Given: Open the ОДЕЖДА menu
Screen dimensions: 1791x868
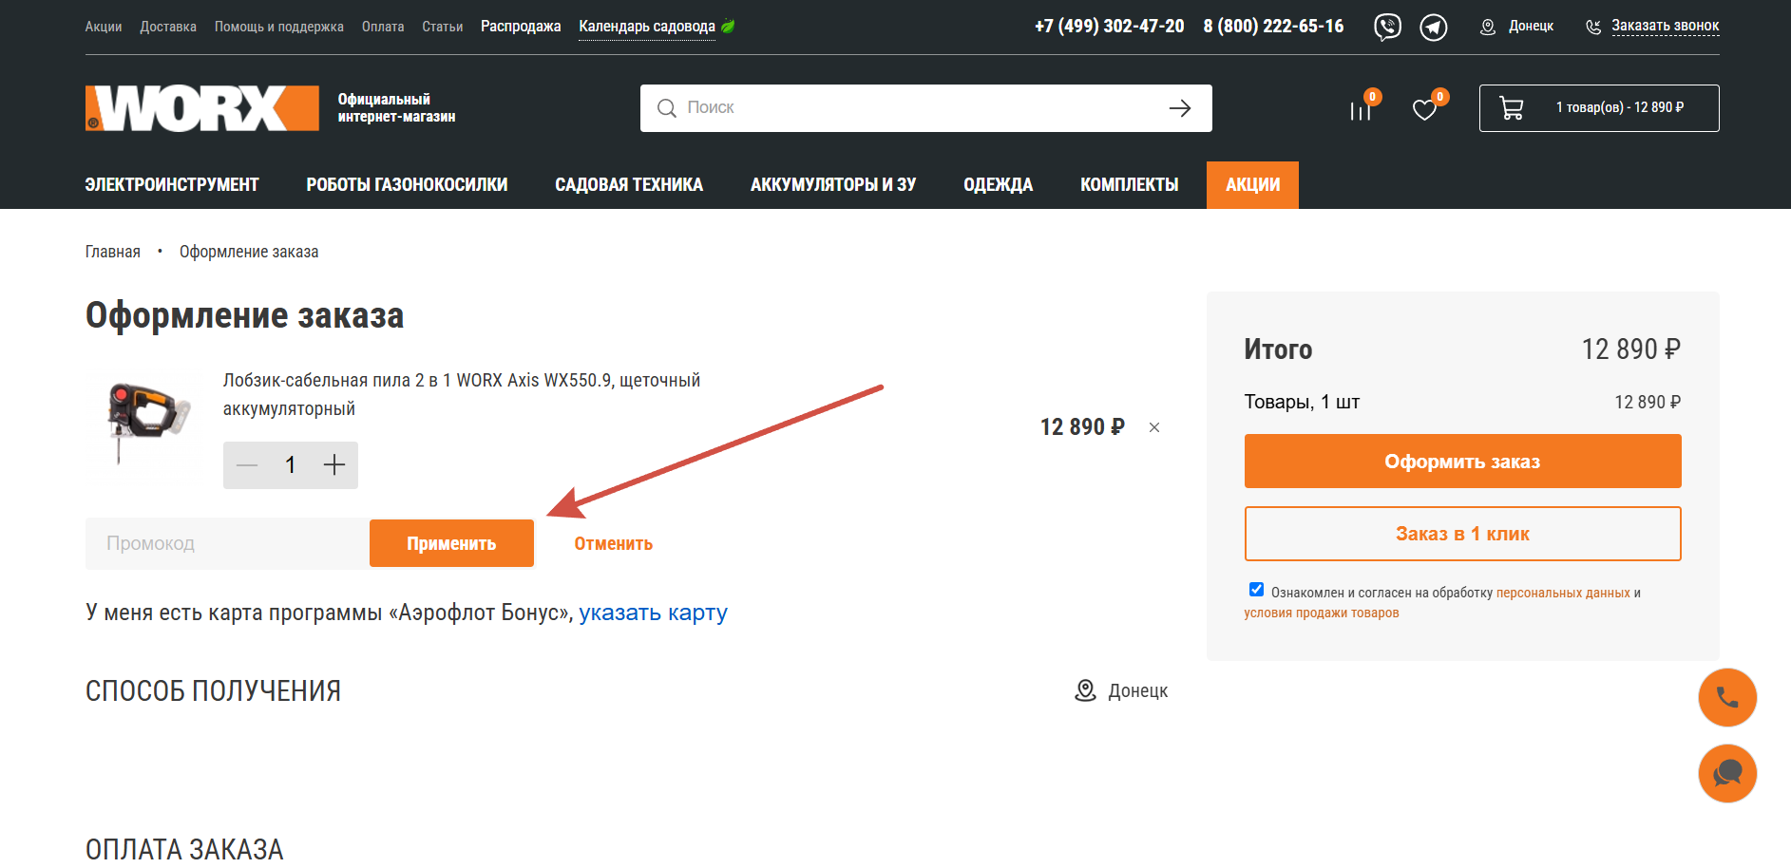Looking at the screenshot, I should [998, 185].
